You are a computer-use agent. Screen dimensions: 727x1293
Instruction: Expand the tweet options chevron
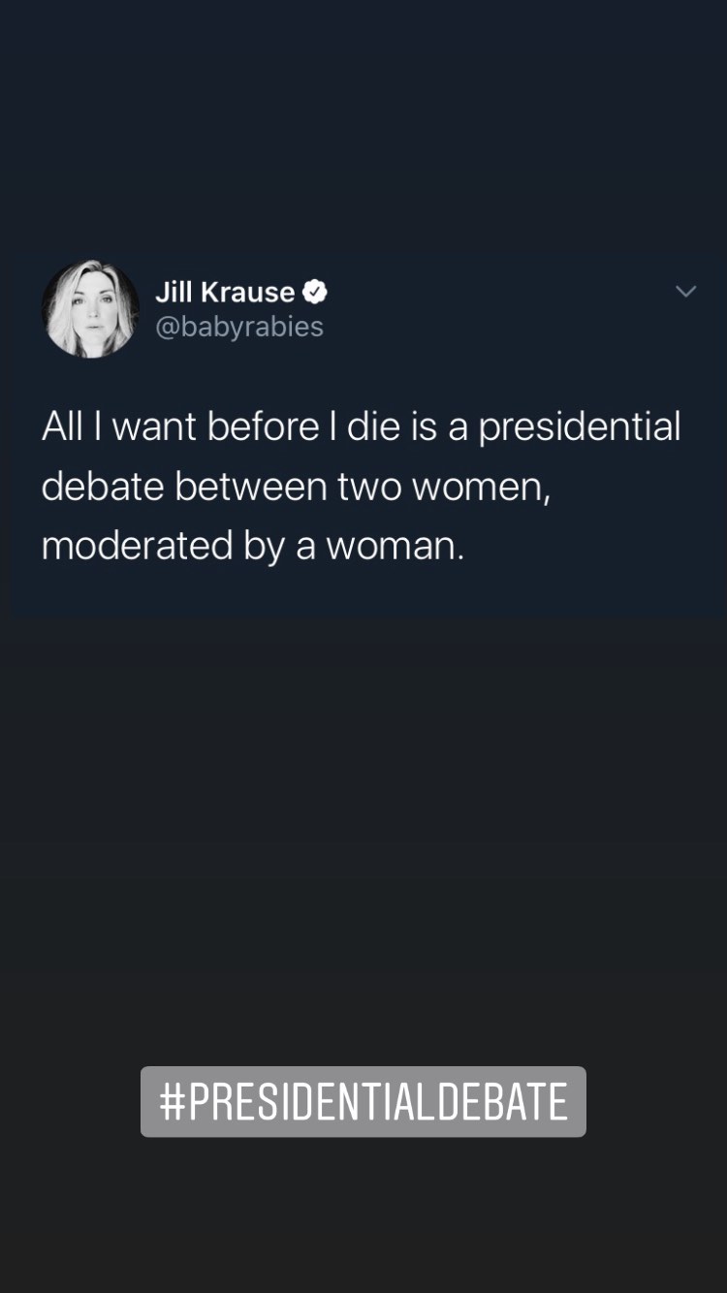(x=685, y=292)
